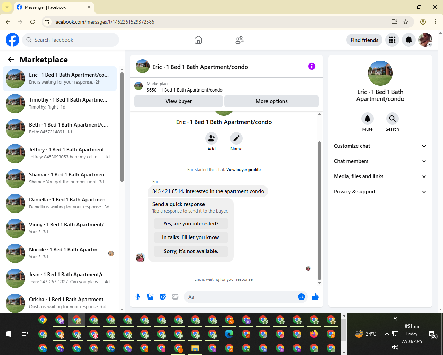Open the Facebook menu grid icon
Image resolution: width=443 pixels, height=355 pixels.
pyautogui.click(x=392, y=40)
